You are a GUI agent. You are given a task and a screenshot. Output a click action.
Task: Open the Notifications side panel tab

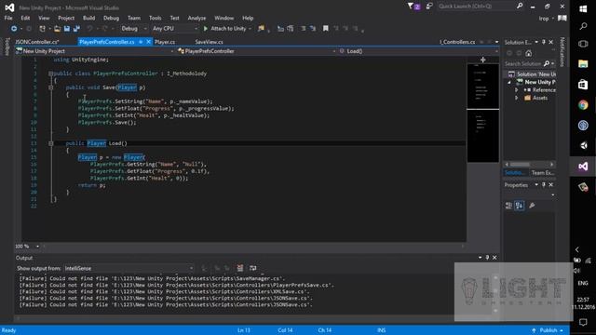click(x=562, y=52)
